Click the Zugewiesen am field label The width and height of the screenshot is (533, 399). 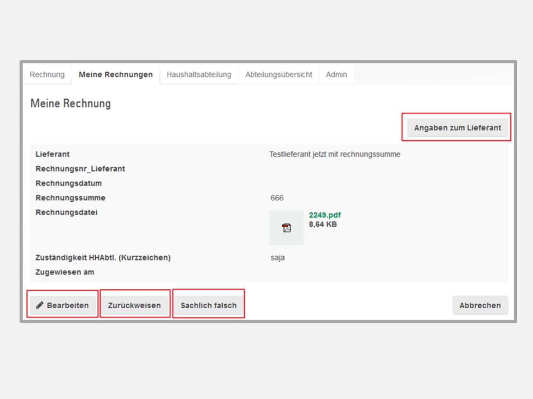coord(65,272)
